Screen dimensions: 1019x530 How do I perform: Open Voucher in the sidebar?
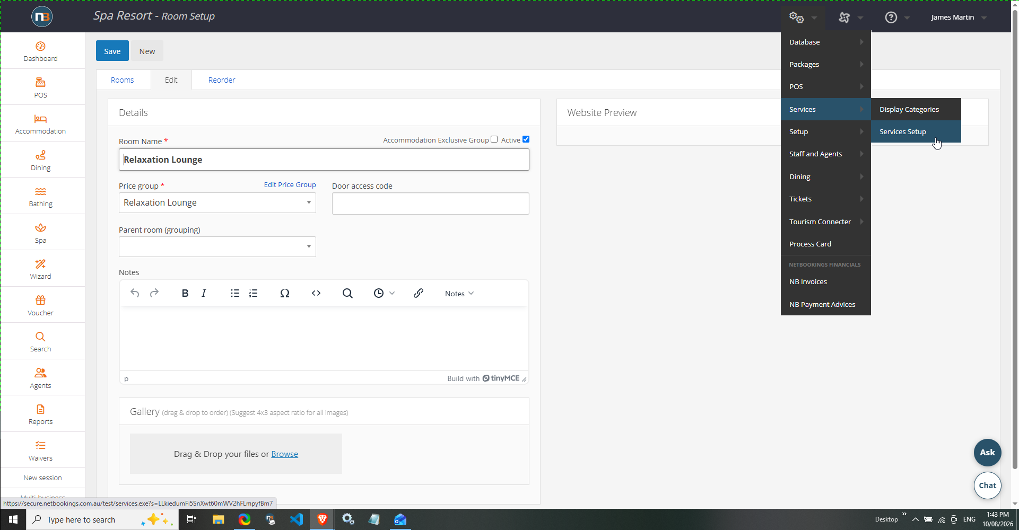click(41, 305)
